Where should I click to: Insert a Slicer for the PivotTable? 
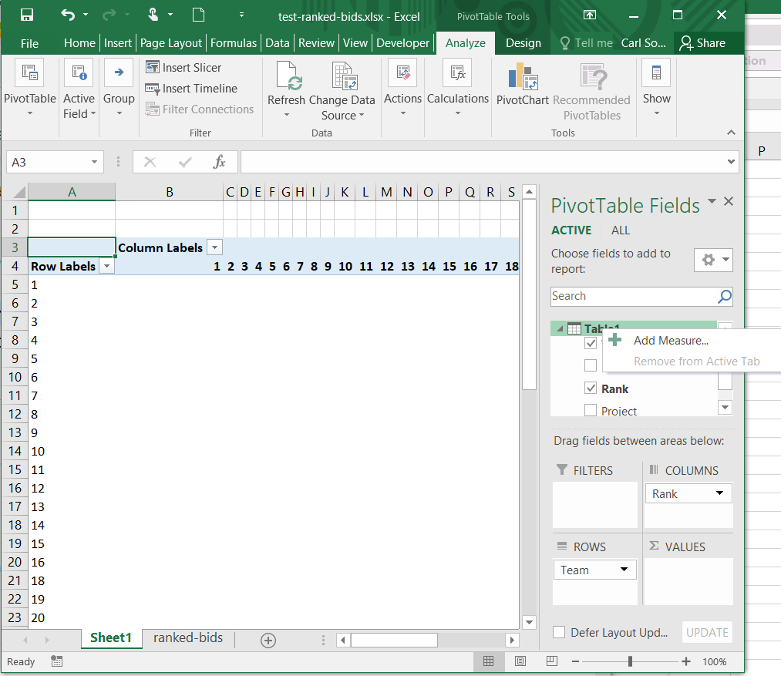[183, 68]
